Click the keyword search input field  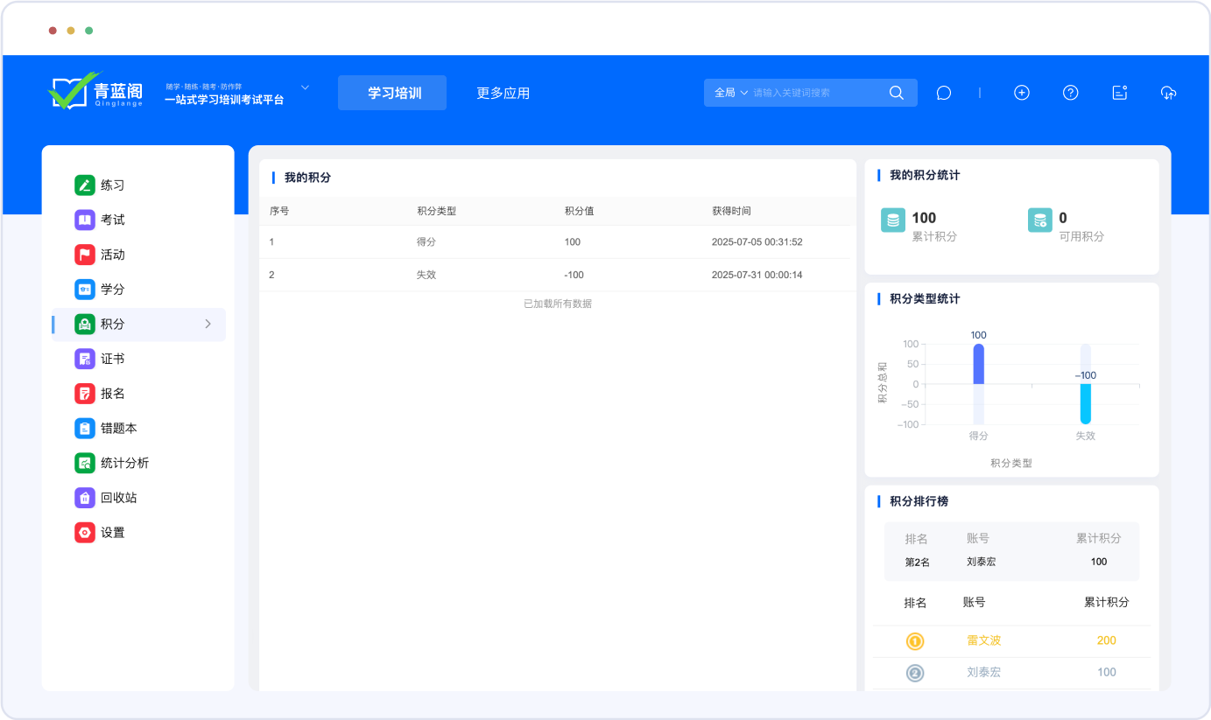(x=814, y=93)
